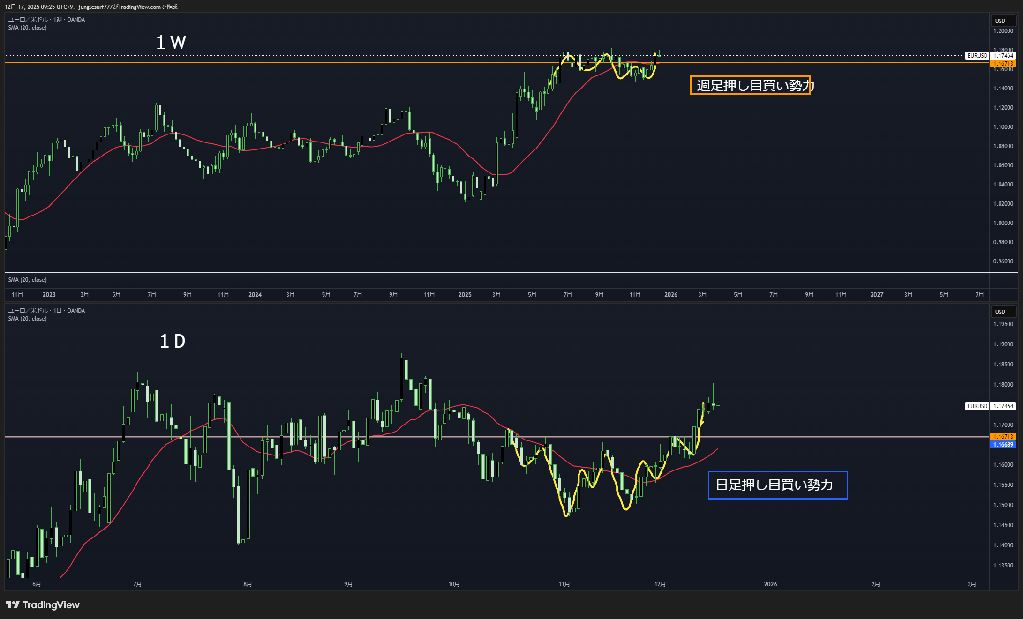Viewport: 1023px width, 619px height.
Task: Open the USD currency selector on weekly chart
Action: click(1002, 21)
